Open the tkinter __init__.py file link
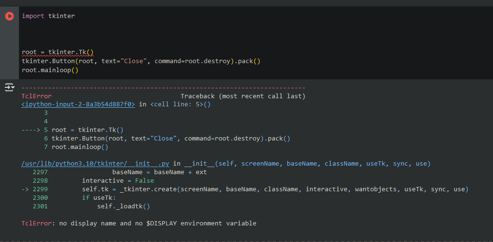The width and height of the screenshot is (493, 242). [x=95, y=164]
